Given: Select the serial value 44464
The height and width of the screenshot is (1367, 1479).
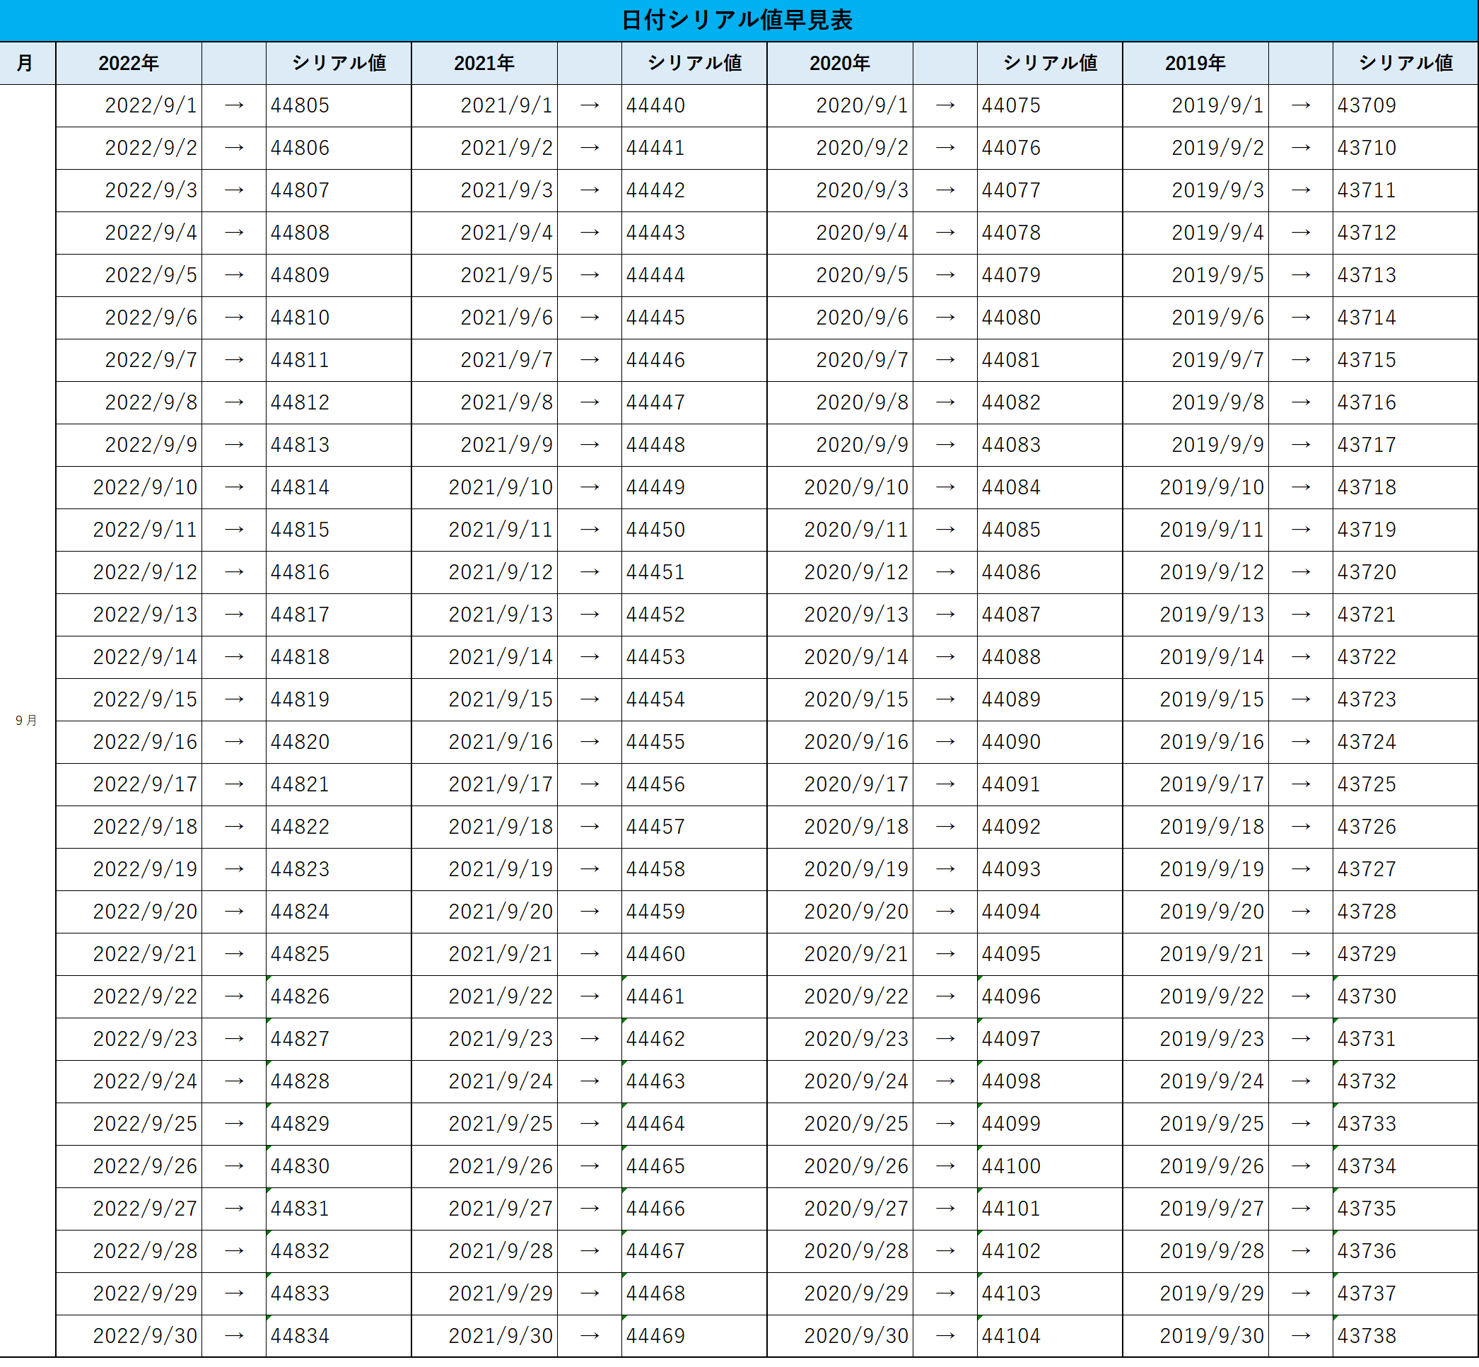Looking at the screenshot, I should (694, 1124).
